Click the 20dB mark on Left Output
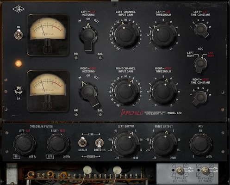230x185 pixels. click(x=136, y=158)
